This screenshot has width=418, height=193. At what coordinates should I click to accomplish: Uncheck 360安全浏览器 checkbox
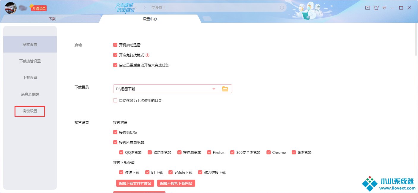232,152
